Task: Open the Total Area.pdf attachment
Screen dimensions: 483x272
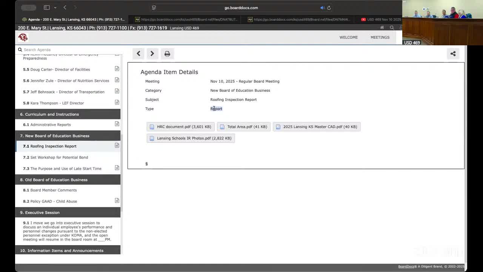Action: 243,127
